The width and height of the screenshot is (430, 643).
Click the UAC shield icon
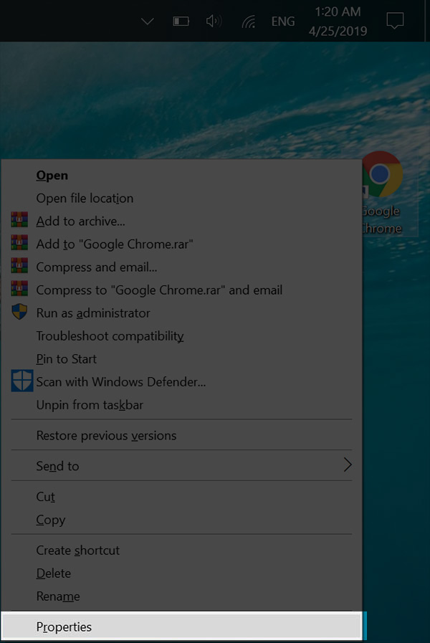19,312
